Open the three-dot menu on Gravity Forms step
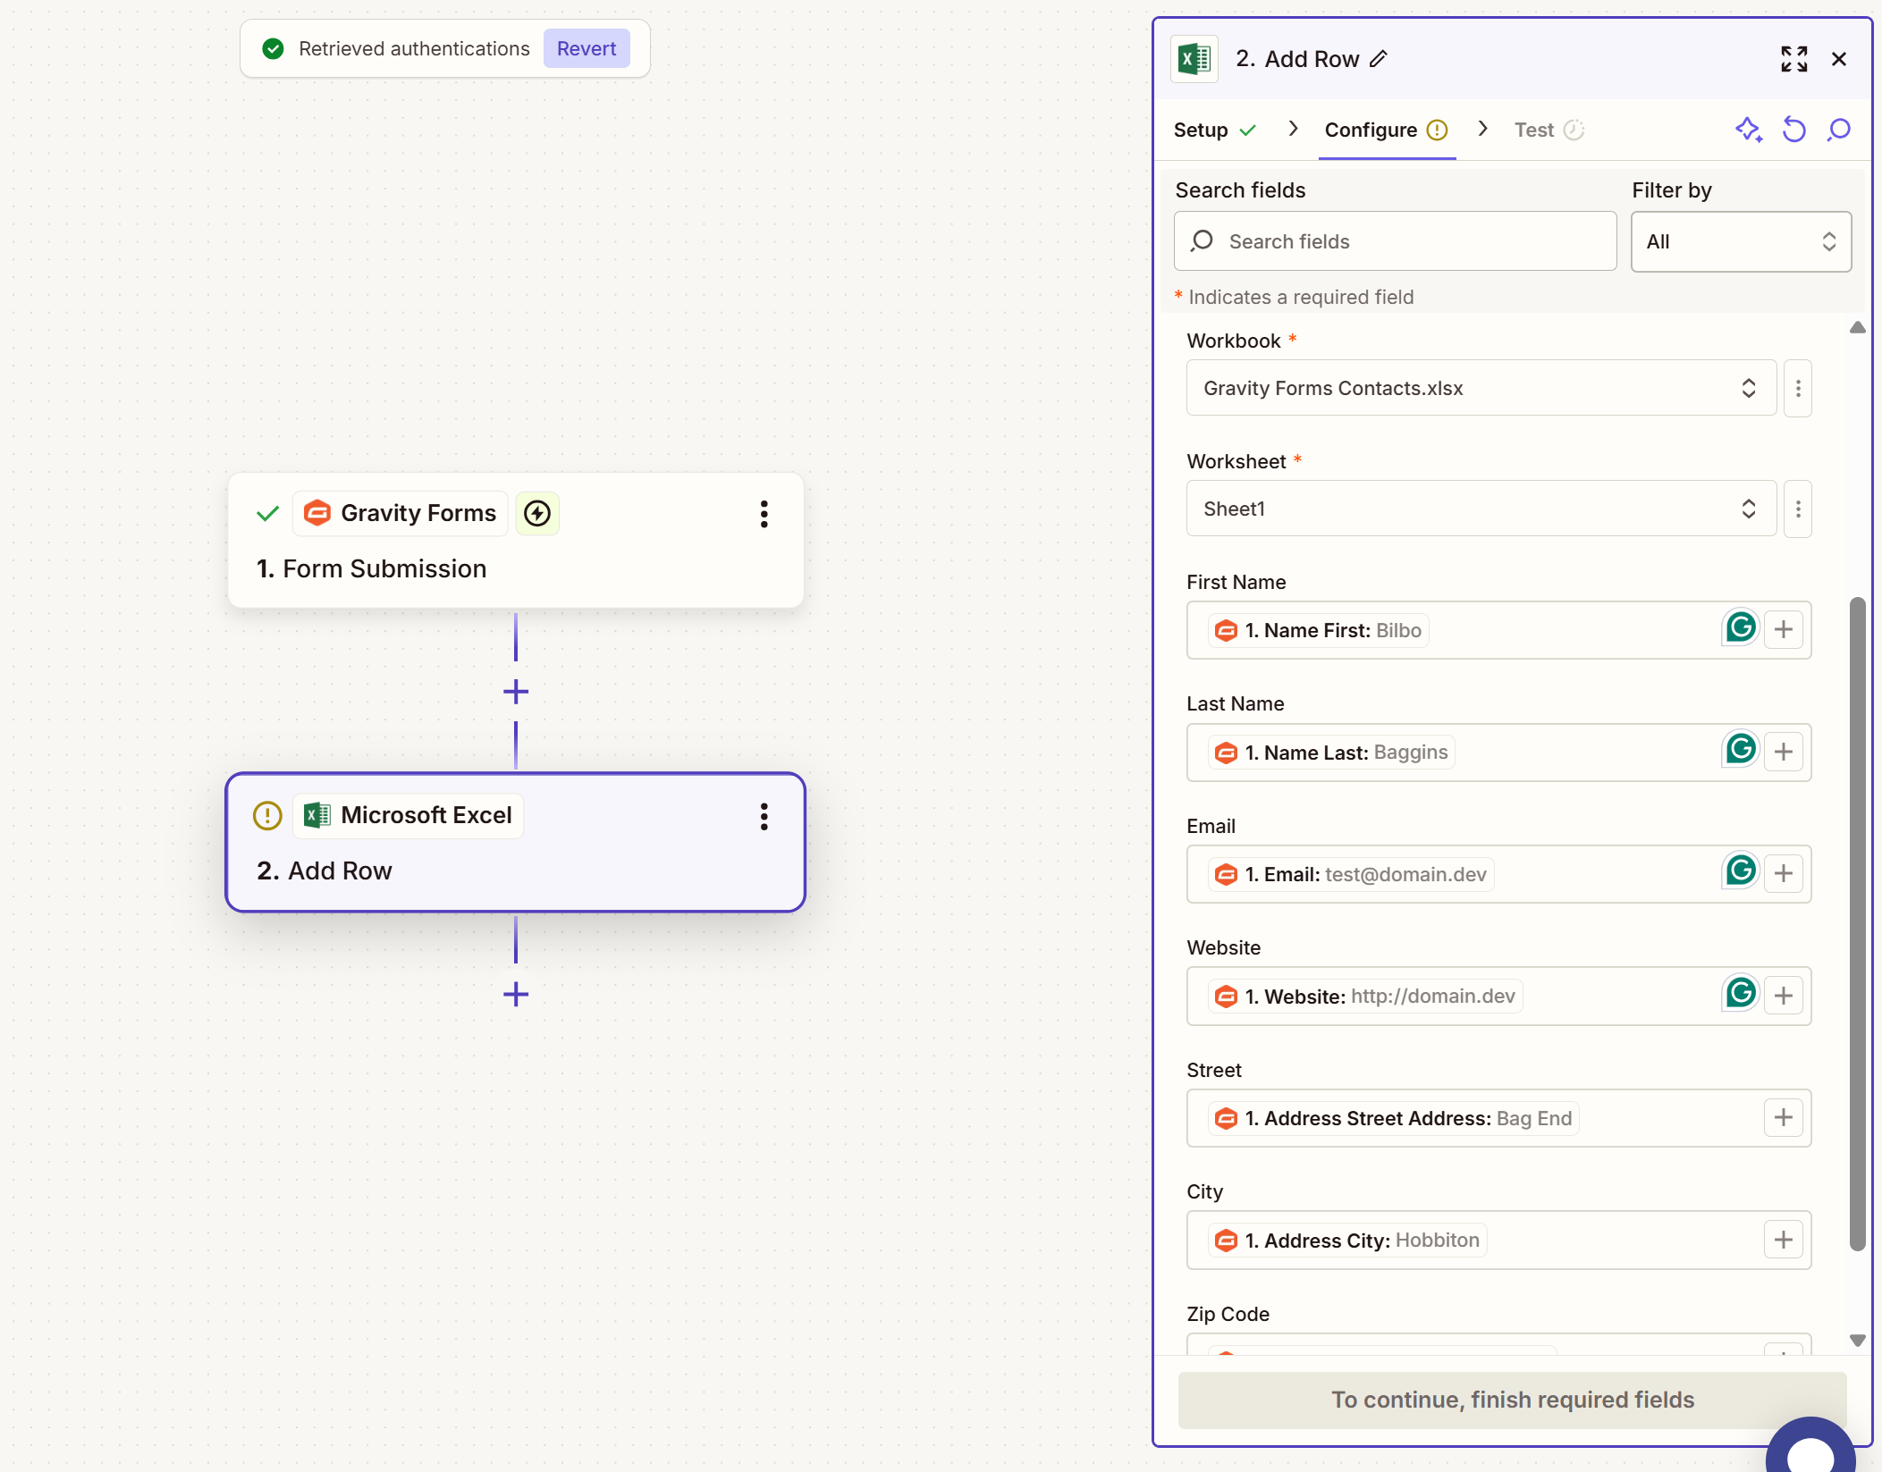Image resolution: width=1882 pixels, height=1472 pixels. pos(764,514)
